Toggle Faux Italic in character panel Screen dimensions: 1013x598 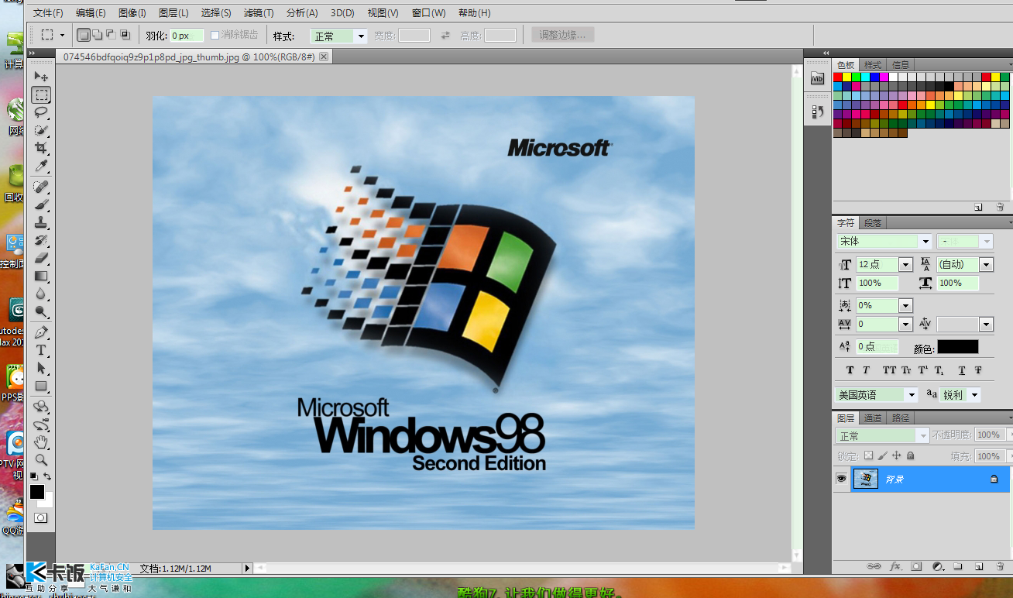point(867,370)
